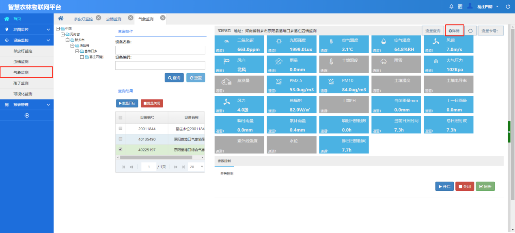Go to the next page arrow
Image resolution: width=515 pixels, height=233 pixels.
coord(176,167)
